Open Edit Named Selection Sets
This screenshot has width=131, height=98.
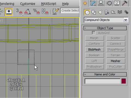[x=55, y=12]
